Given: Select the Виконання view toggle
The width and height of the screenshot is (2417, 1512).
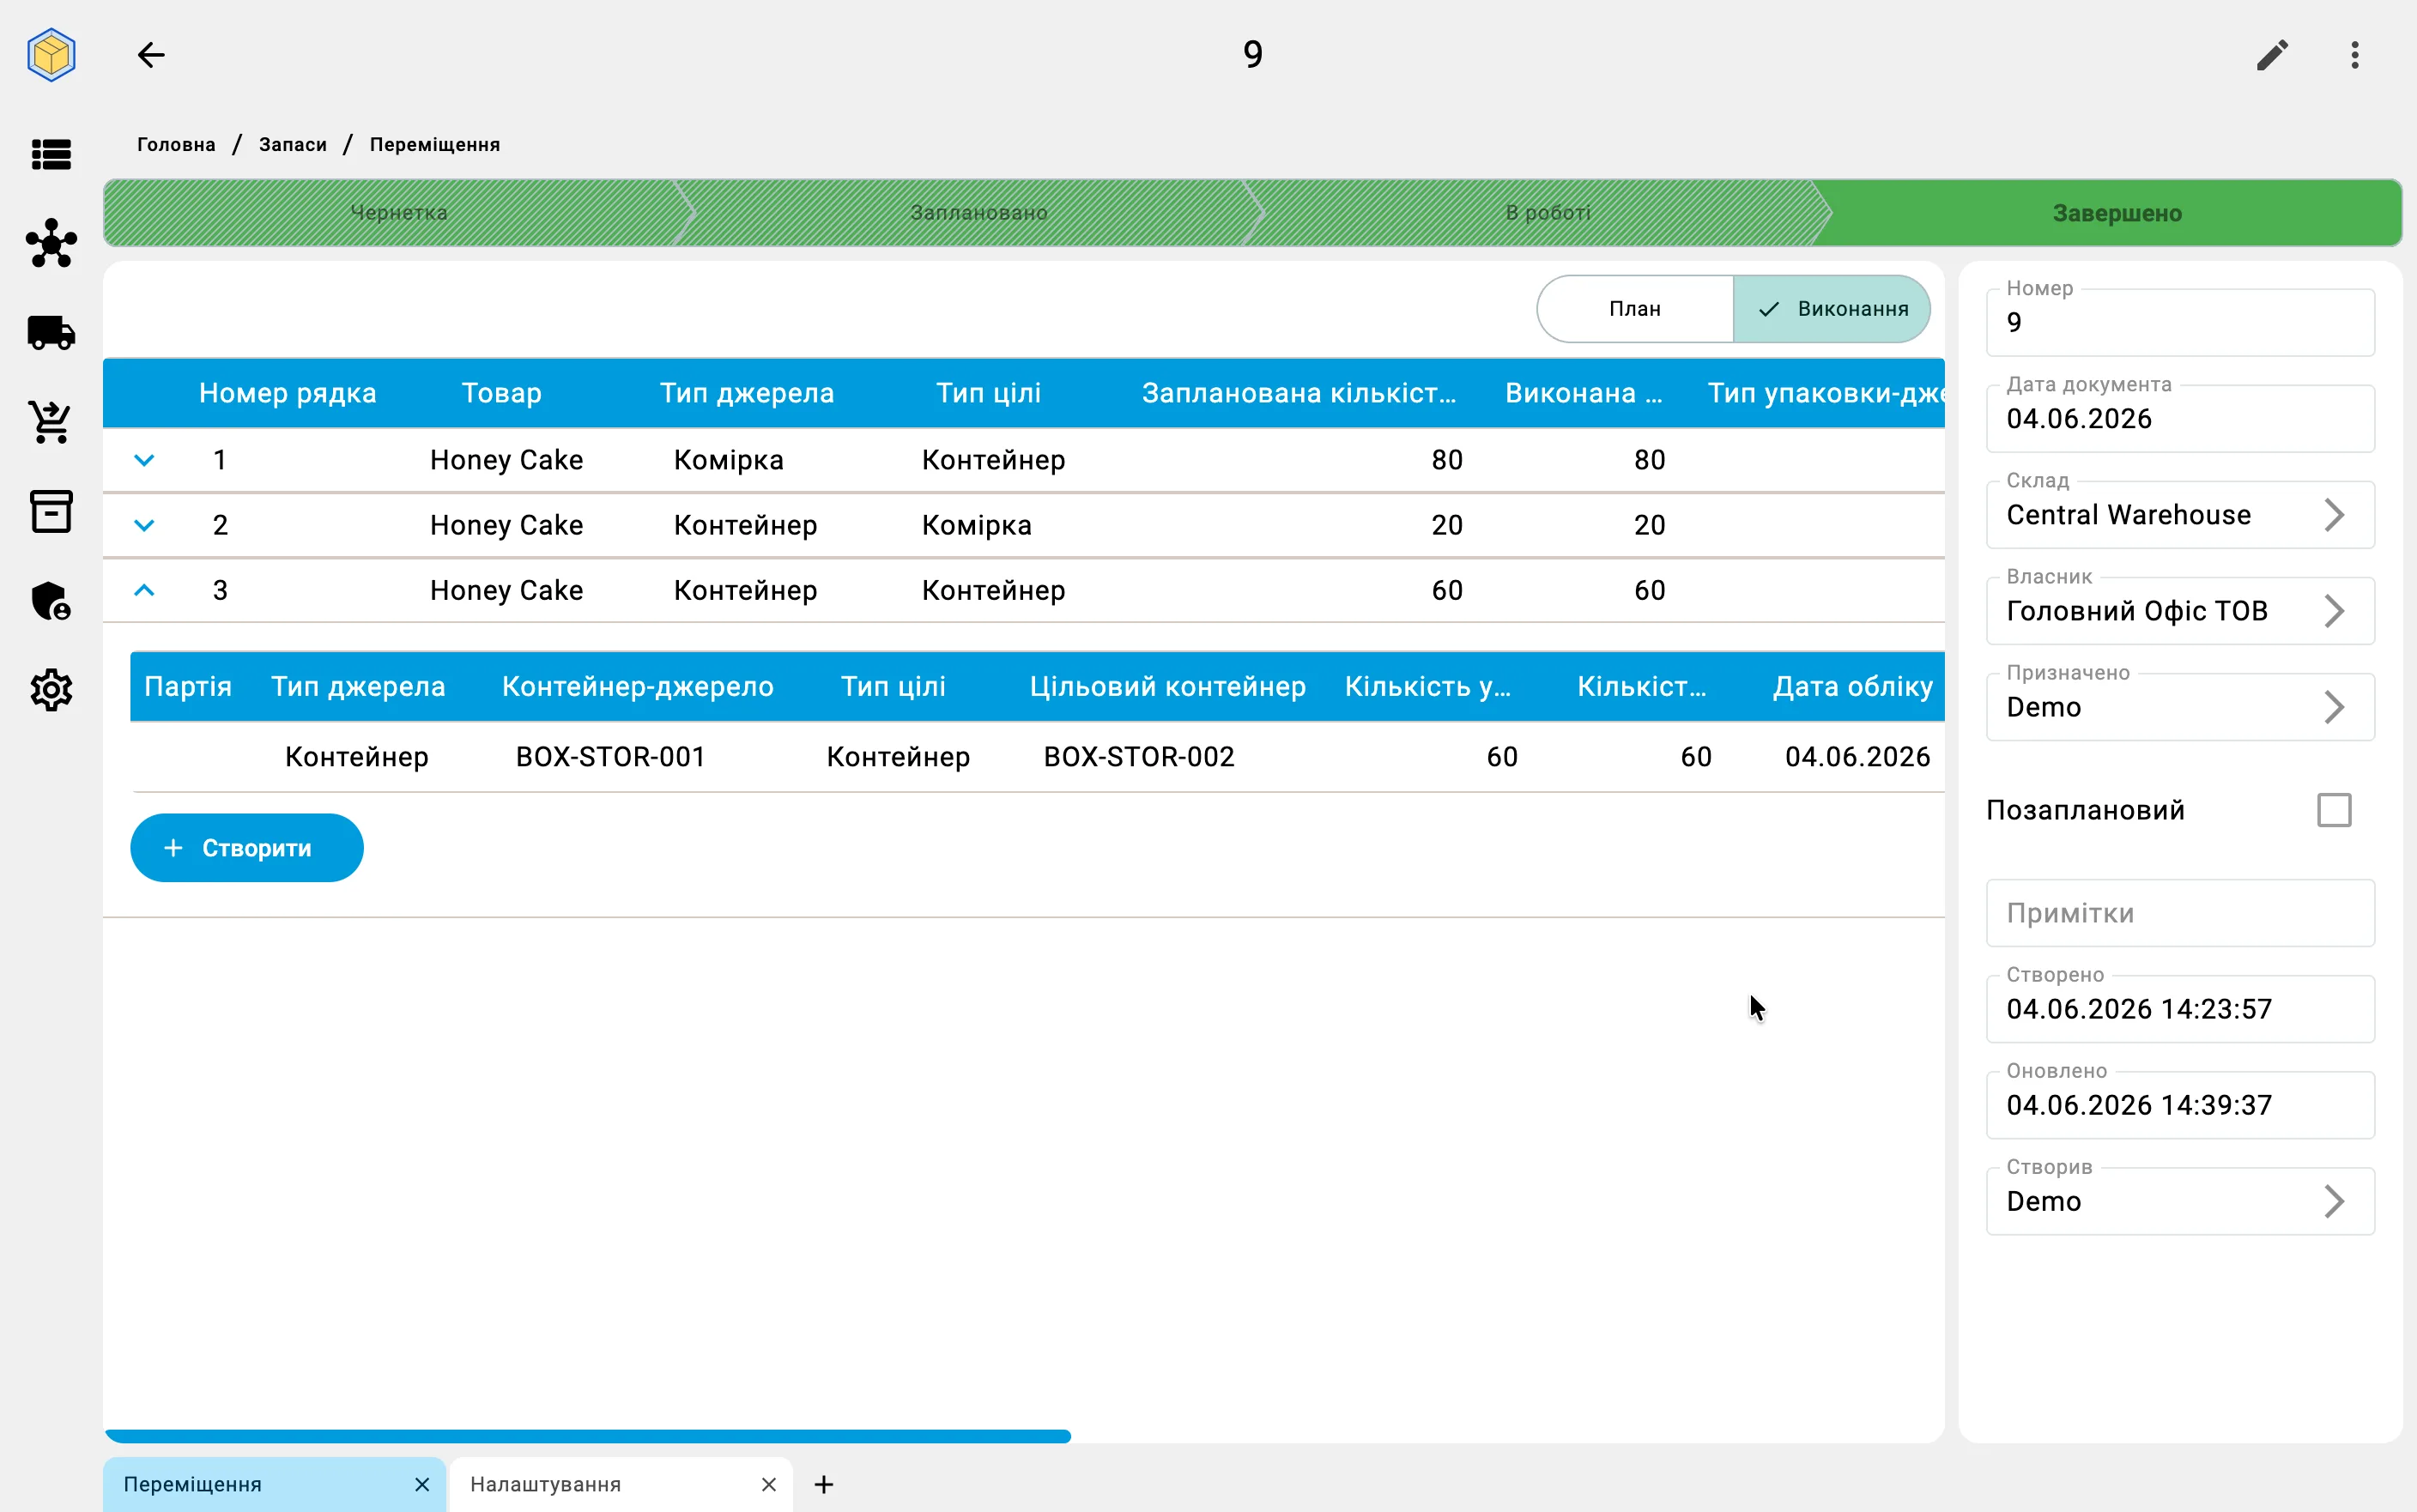Looking at the screenshot, I should tap(1832, 309).
